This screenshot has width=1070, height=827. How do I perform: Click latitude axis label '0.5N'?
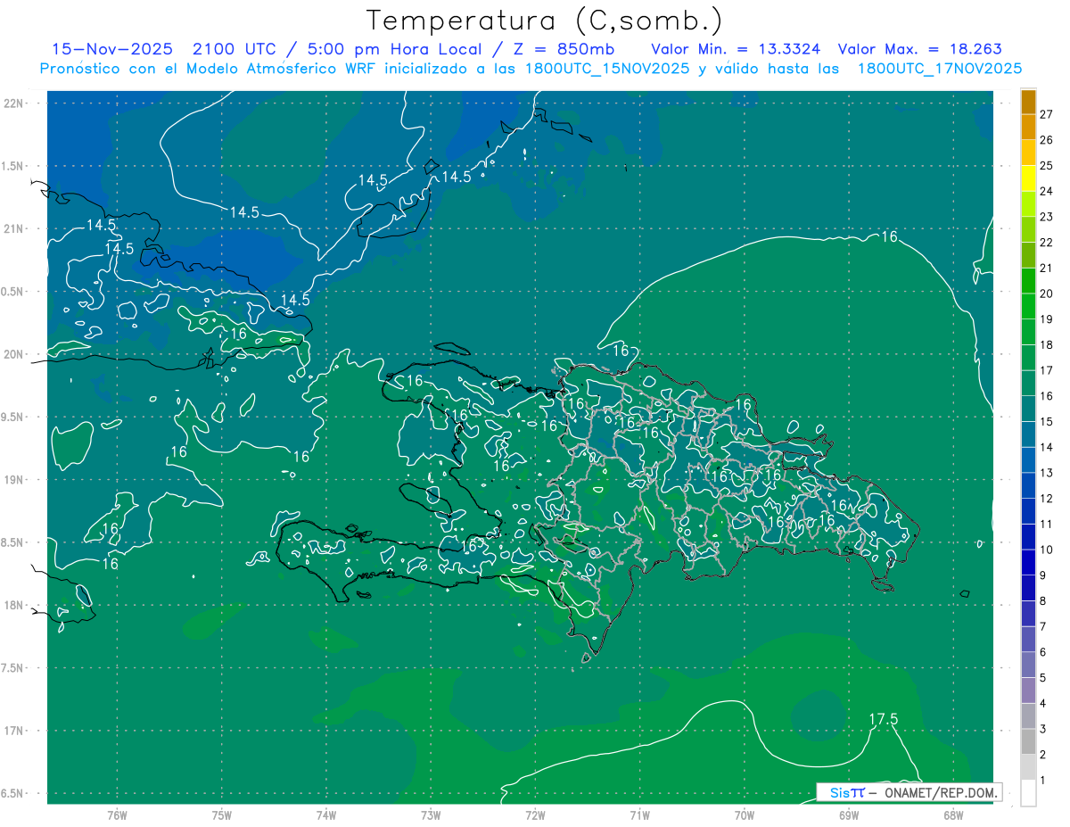[x=13, y=292]
